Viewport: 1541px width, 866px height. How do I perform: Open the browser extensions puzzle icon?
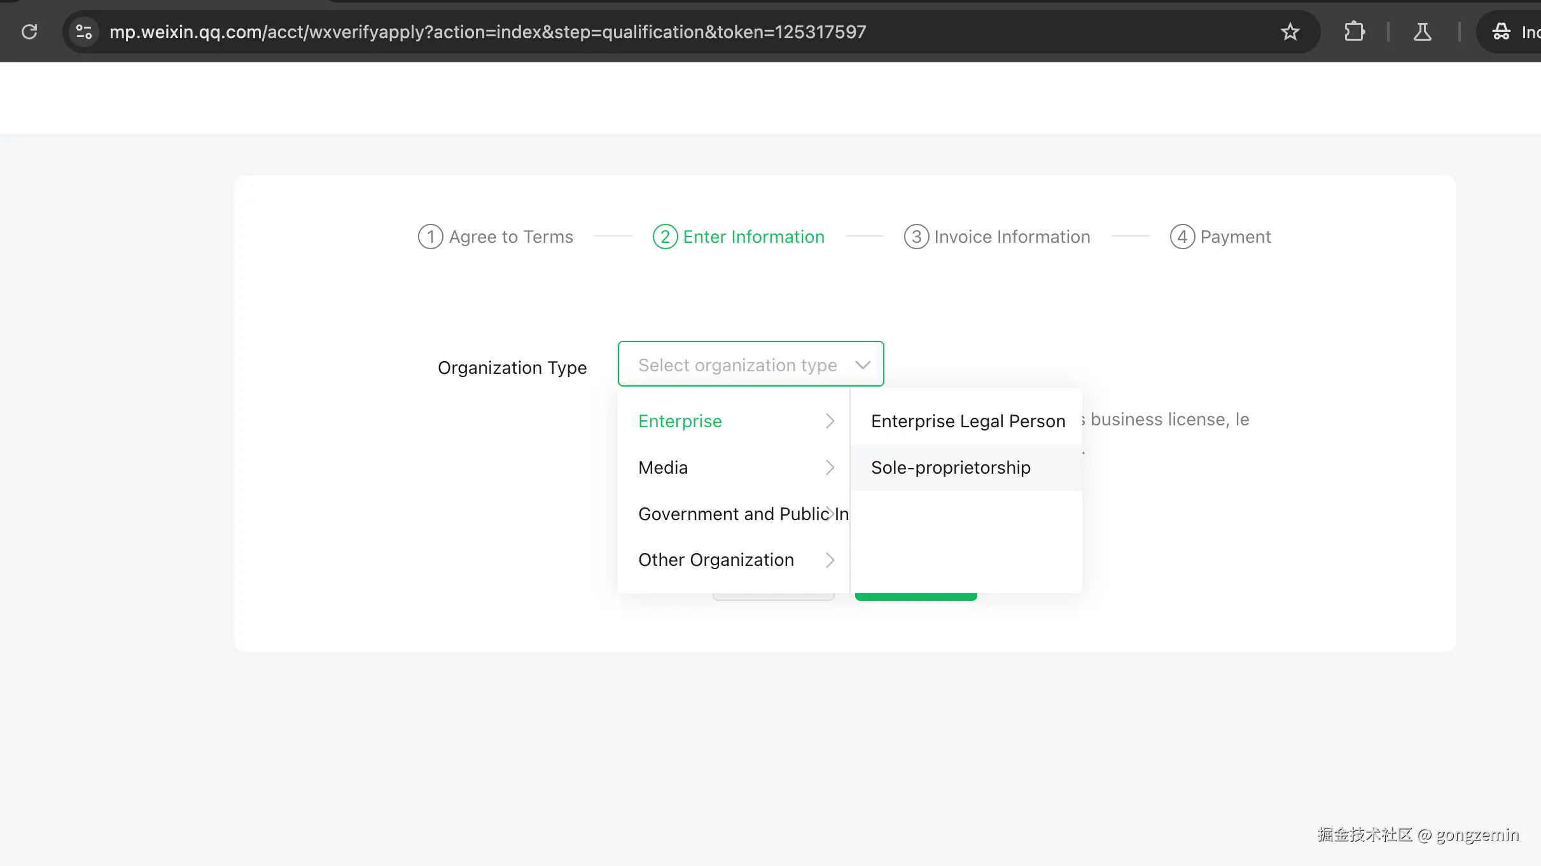click(1354, 32)
